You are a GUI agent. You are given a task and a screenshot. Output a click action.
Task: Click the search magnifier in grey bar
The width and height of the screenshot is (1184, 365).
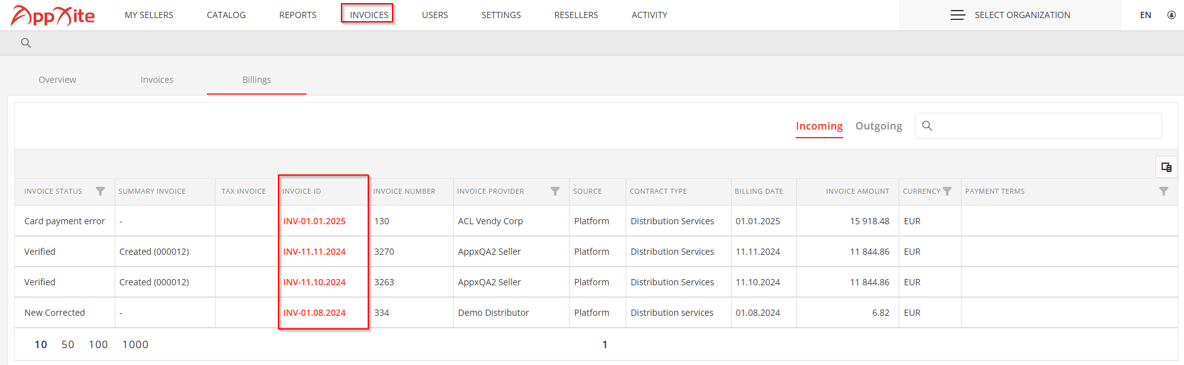point(26,43)
